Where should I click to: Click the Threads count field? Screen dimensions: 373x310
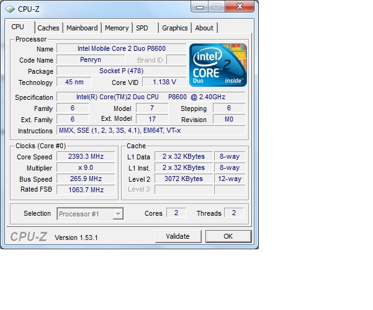(234, 213)
